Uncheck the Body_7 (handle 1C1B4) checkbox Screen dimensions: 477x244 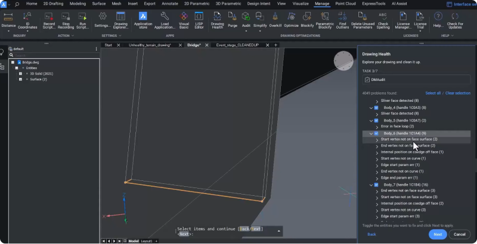[x=377, y=185]
